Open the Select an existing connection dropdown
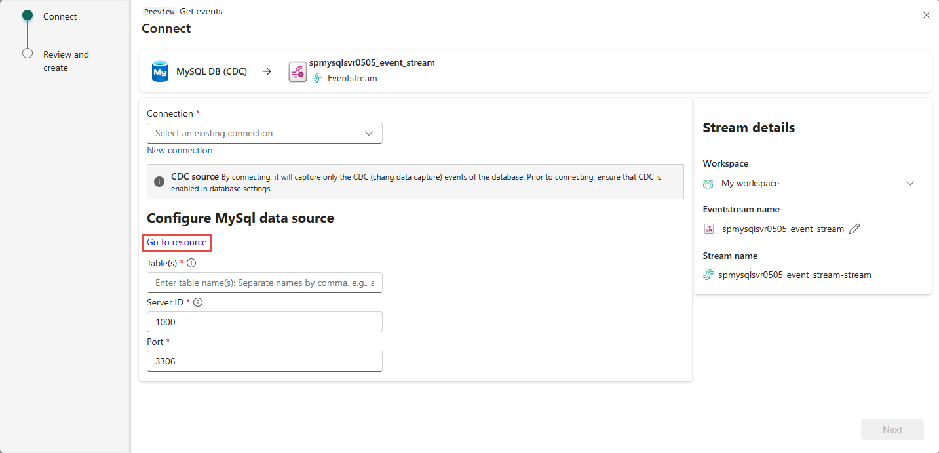 (265, 133)
